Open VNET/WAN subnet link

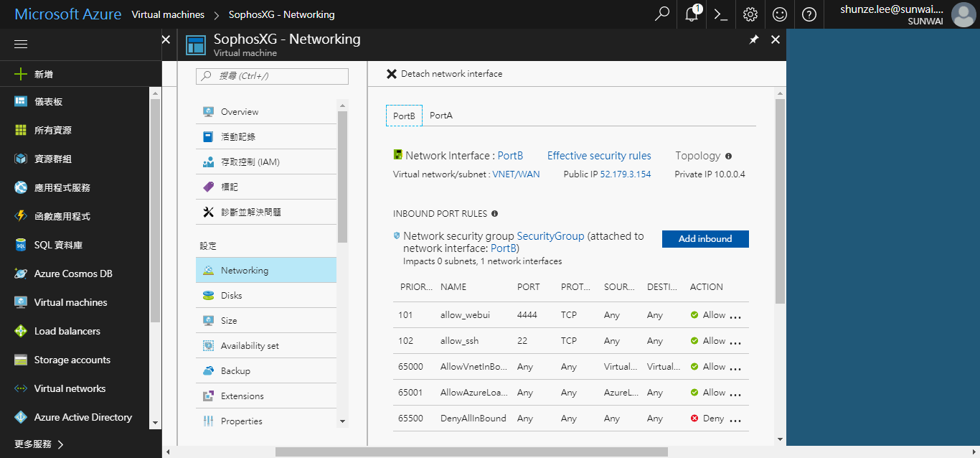coord(517,174)
